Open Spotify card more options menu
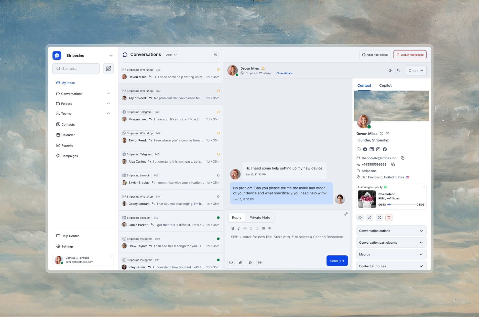 click(423, 187)
